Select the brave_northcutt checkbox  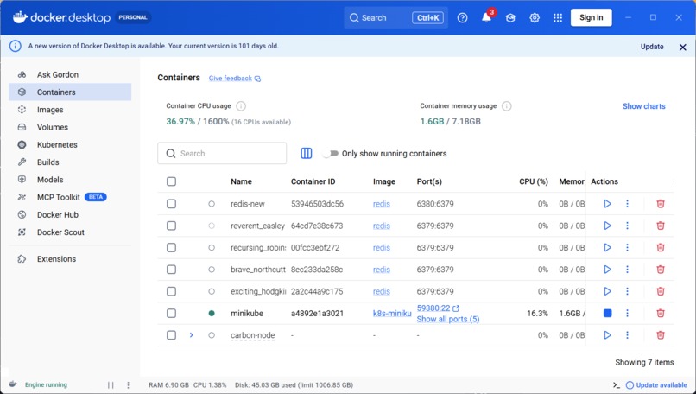coord(171,270)
